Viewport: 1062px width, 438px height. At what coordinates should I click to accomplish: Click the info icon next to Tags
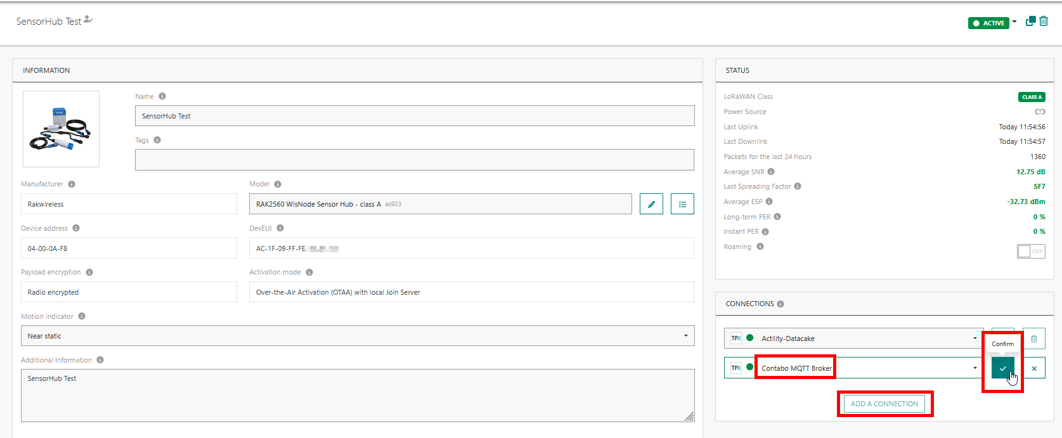157,140
